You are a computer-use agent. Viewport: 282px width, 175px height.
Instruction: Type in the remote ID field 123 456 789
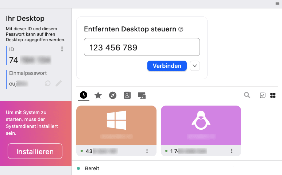pos(142,47)
